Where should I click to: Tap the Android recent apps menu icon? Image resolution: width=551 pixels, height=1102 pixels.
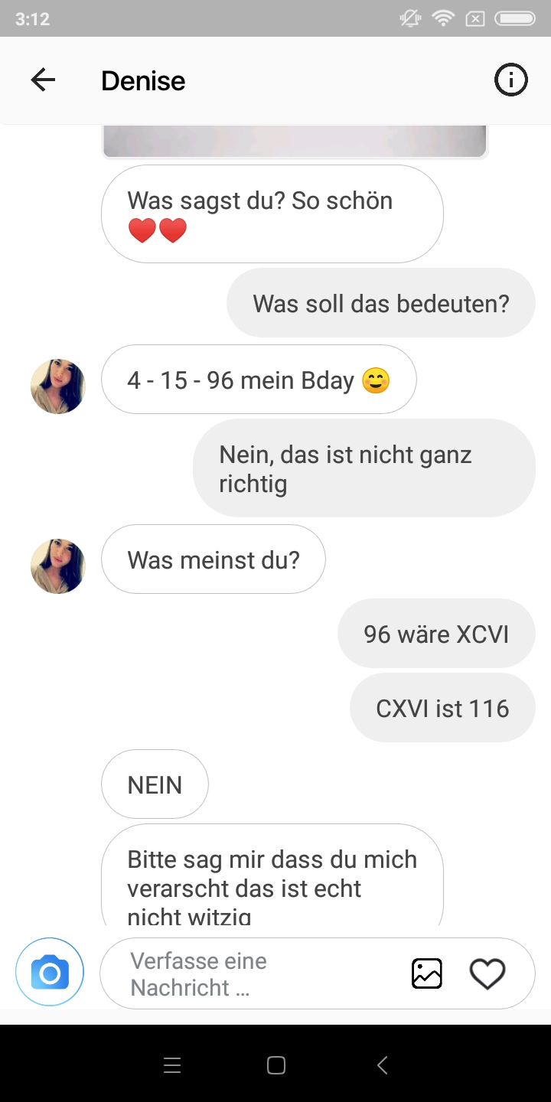coord(172,1065)
